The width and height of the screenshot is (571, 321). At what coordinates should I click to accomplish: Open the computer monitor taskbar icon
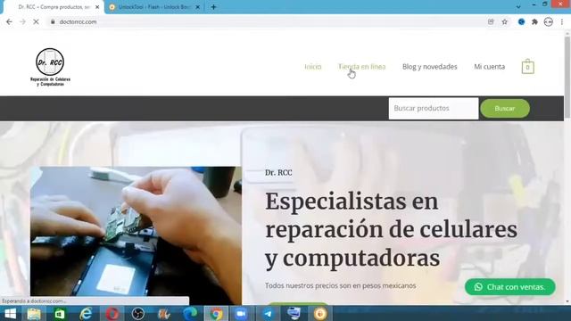pyautogui.click(x=294, y=314)
